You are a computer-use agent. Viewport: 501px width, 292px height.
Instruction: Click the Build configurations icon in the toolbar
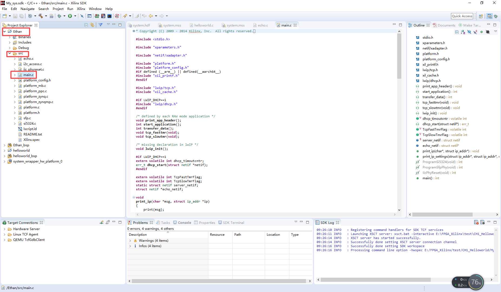click(30, 16)
